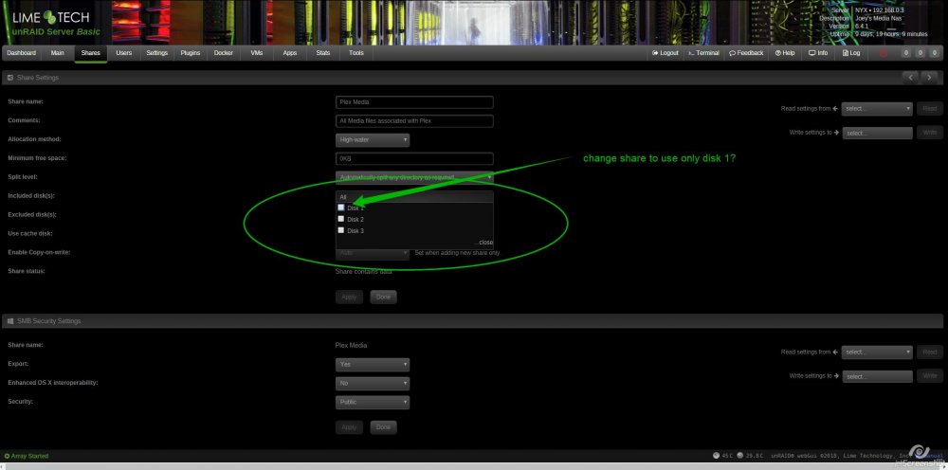The width and height of the screenshot is (948, 470).
Task: Click the Array Started status indicator
Action: (x=26, y=456)
